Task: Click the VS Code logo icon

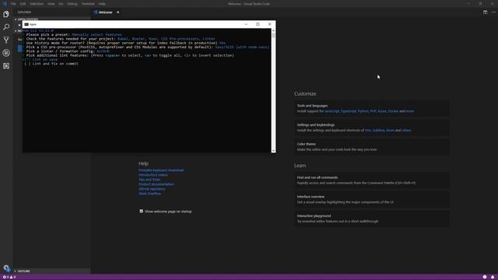Action: 5,4
